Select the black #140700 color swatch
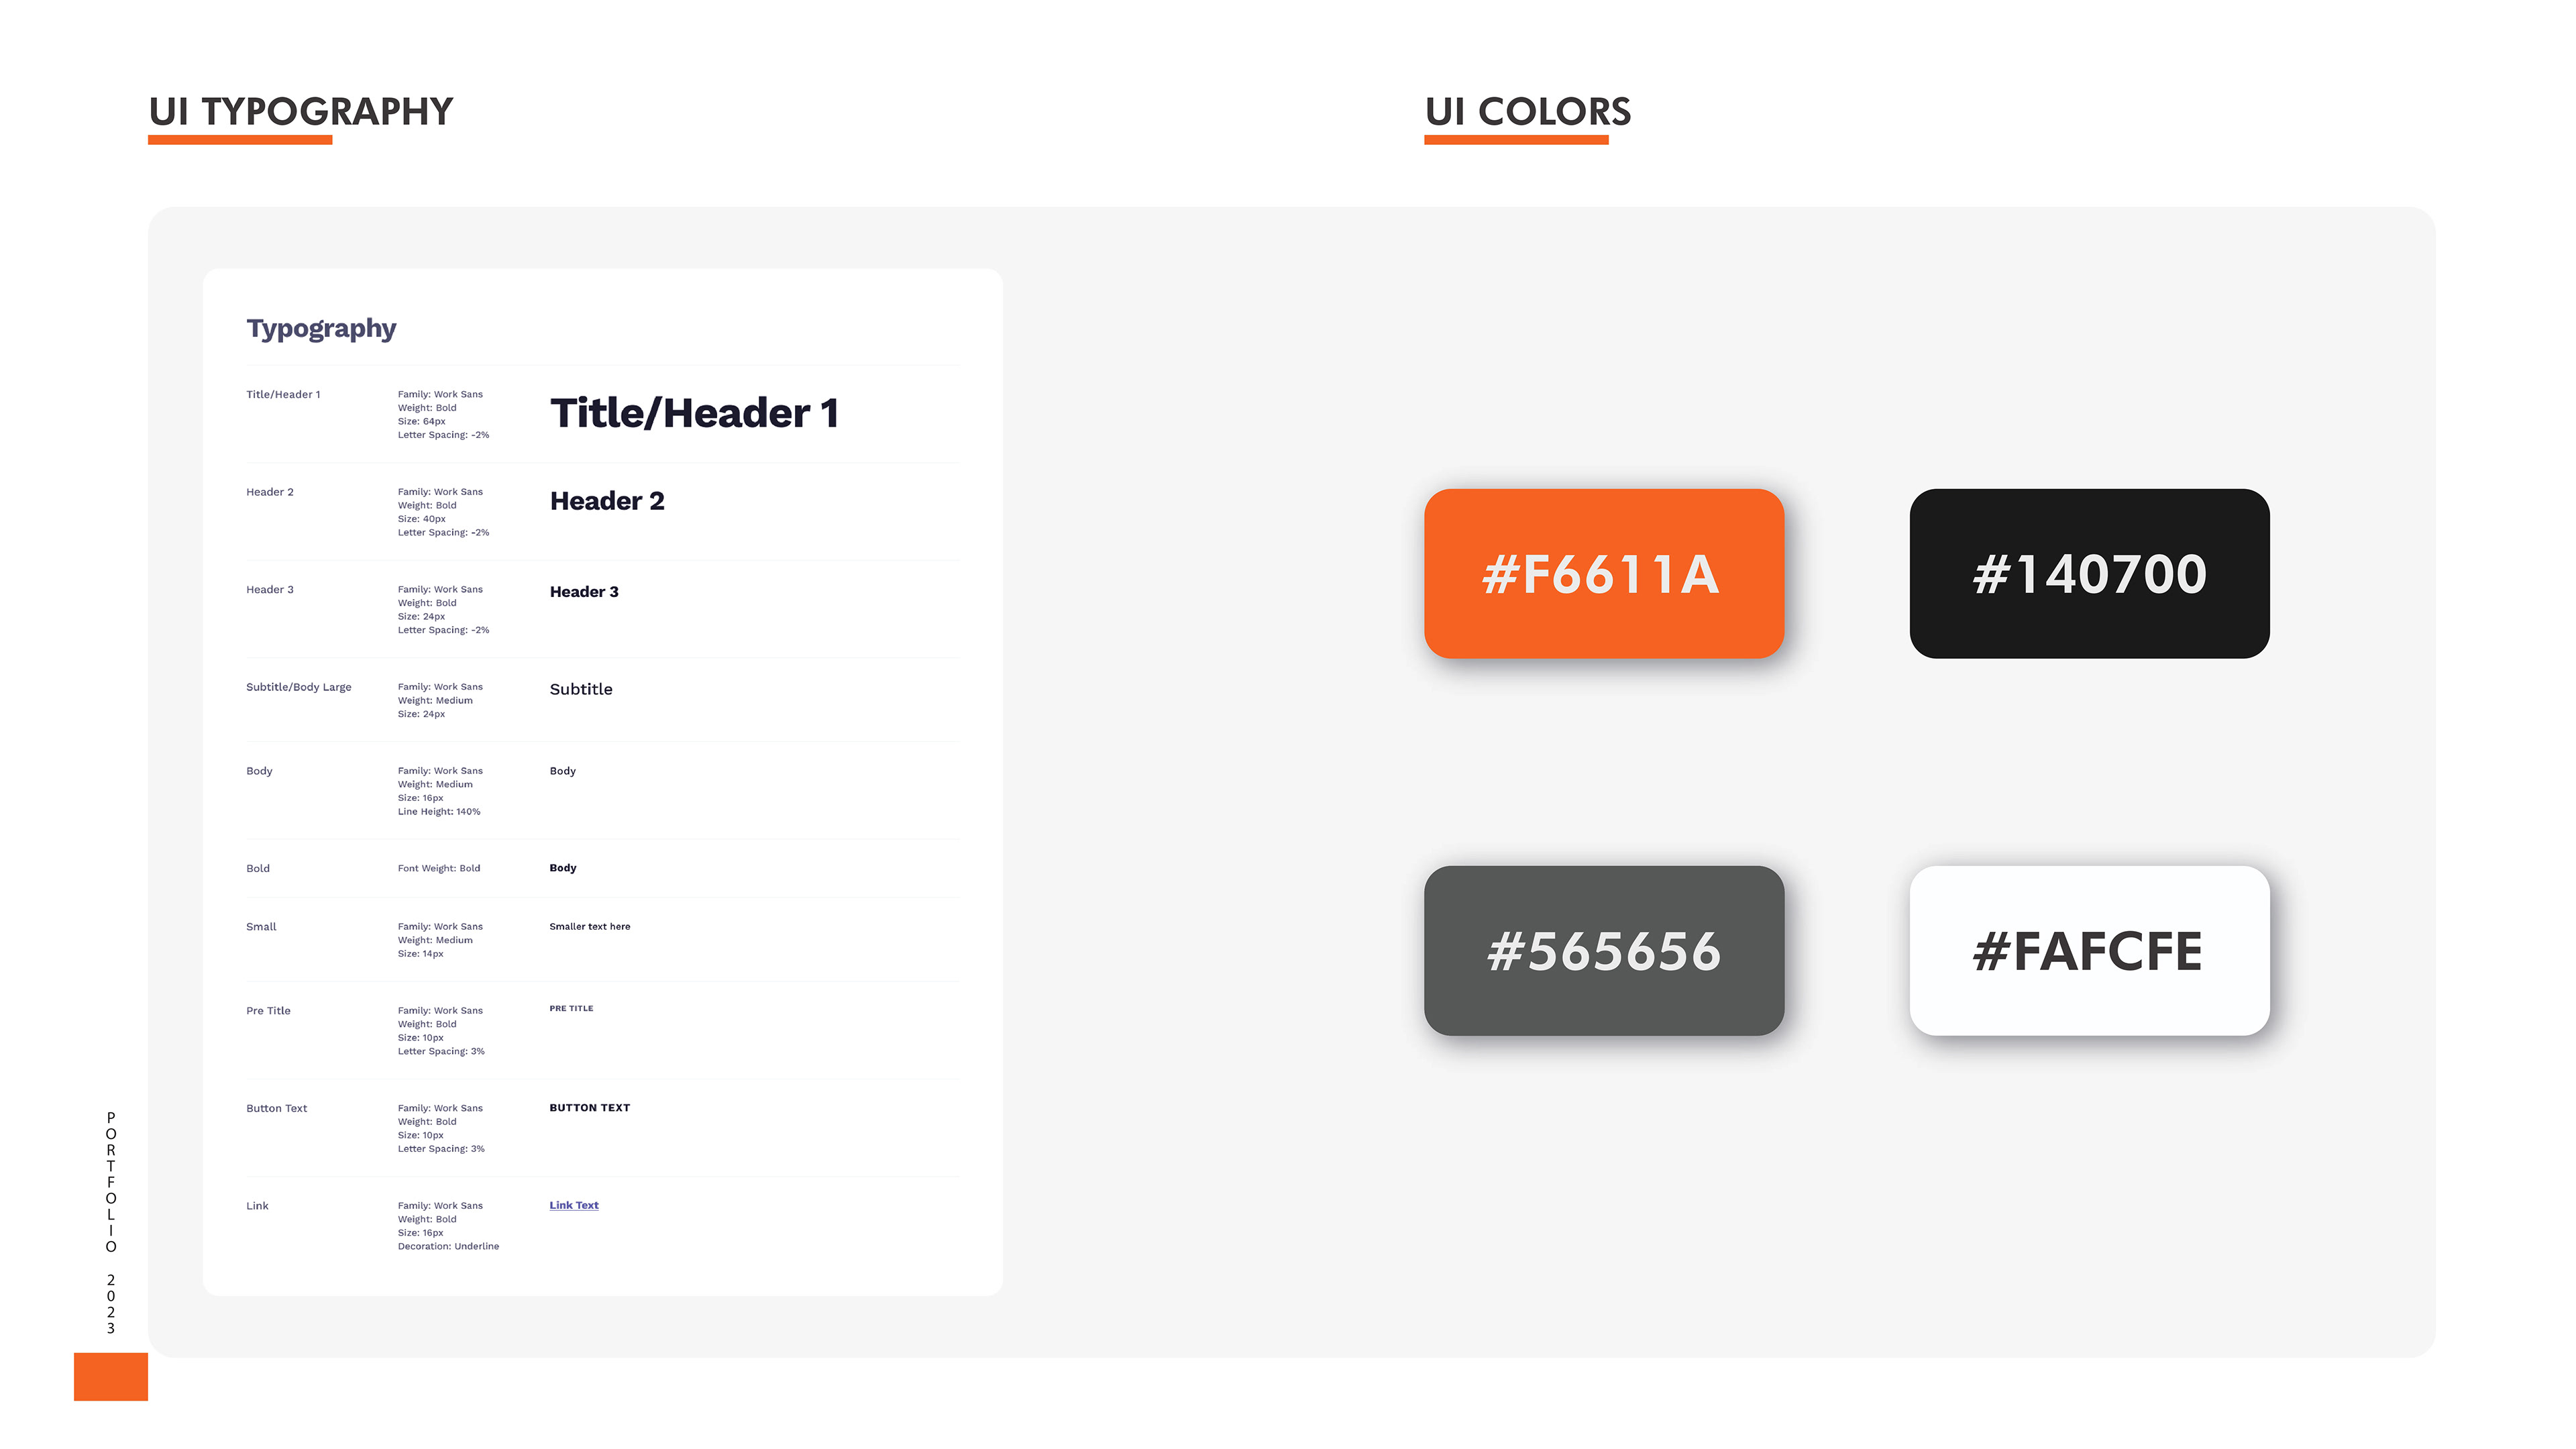Image resolution: width=2576 pixels, height=1449 pixels. pos(2089,573)
